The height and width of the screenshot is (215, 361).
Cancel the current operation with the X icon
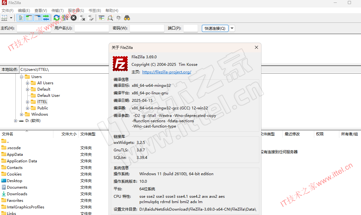point(74,18)
